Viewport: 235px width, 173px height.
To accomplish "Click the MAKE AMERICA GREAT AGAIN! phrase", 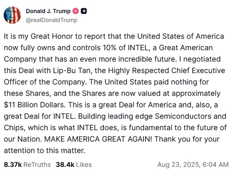I will 98,139.
